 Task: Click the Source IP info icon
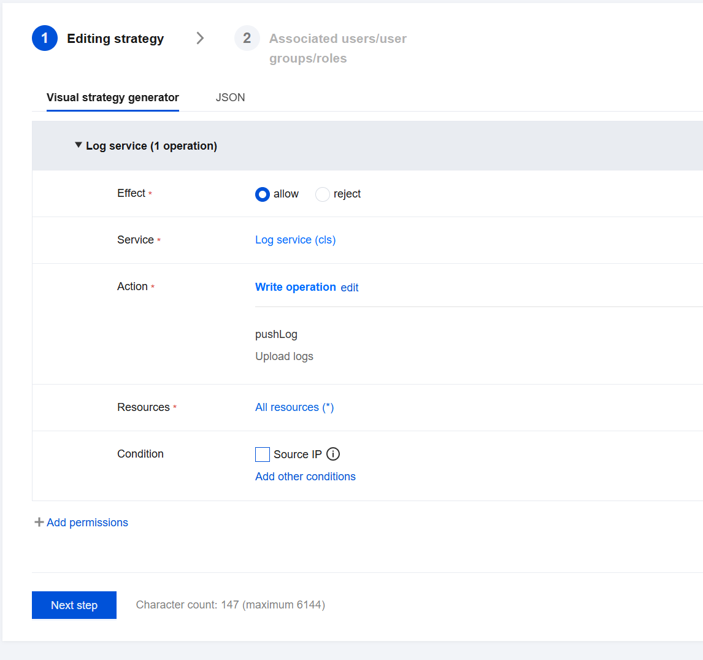(333, 454)
